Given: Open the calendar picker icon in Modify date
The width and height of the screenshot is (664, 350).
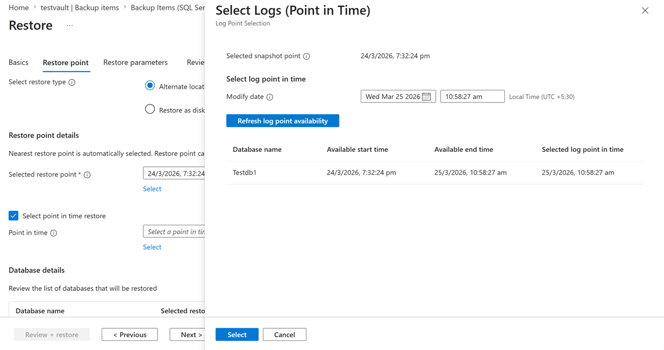Looking at the screenshot, I should pos(426,97).
